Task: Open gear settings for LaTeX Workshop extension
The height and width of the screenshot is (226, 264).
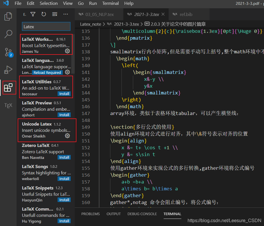Action: pyautogui.click(x=67, y=51)
